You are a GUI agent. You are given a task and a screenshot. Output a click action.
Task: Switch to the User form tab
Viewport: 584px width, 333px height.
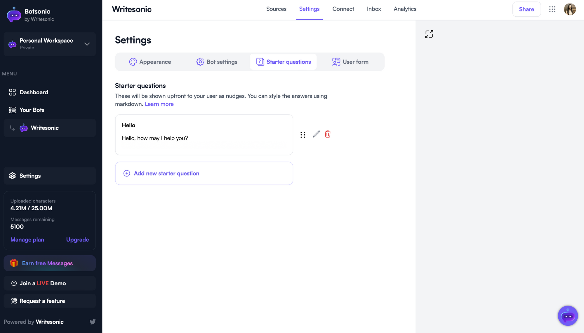(x=350, y=62)
